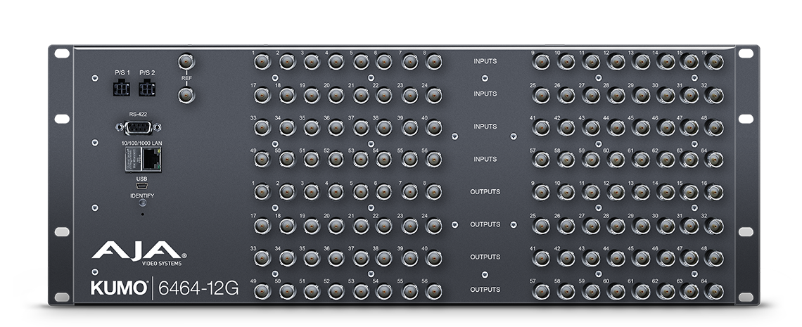Select output BNC connector 38
This screenshot has height=327, width=802.
384,259
